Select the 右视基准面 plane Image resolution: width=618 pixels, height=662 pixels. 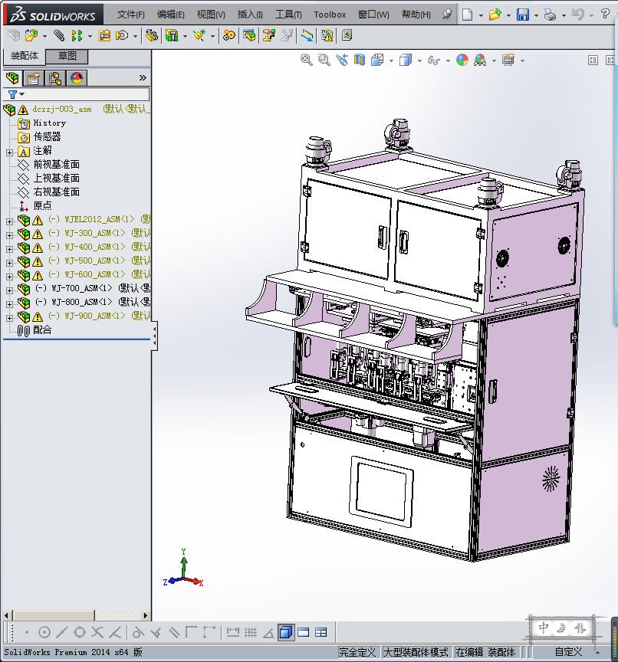pos(56,192)
